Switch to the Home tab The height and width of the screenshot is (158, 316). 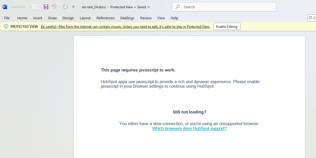22,18
